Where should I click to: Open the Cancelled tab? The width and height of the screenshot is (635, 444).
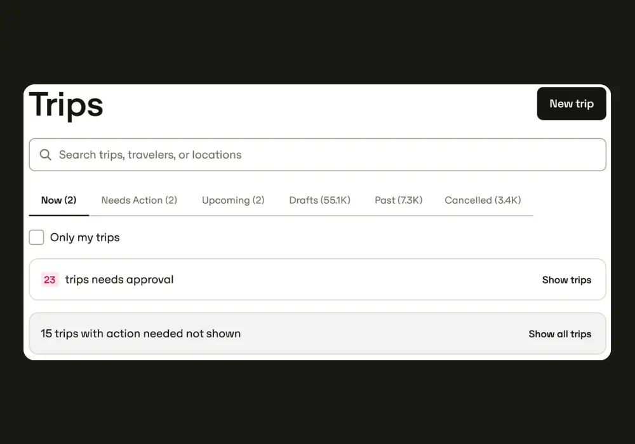pos(483,200)
